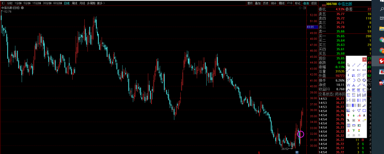Select the green down arrow marker tool

pyautogui.click(x=353, y=115)
